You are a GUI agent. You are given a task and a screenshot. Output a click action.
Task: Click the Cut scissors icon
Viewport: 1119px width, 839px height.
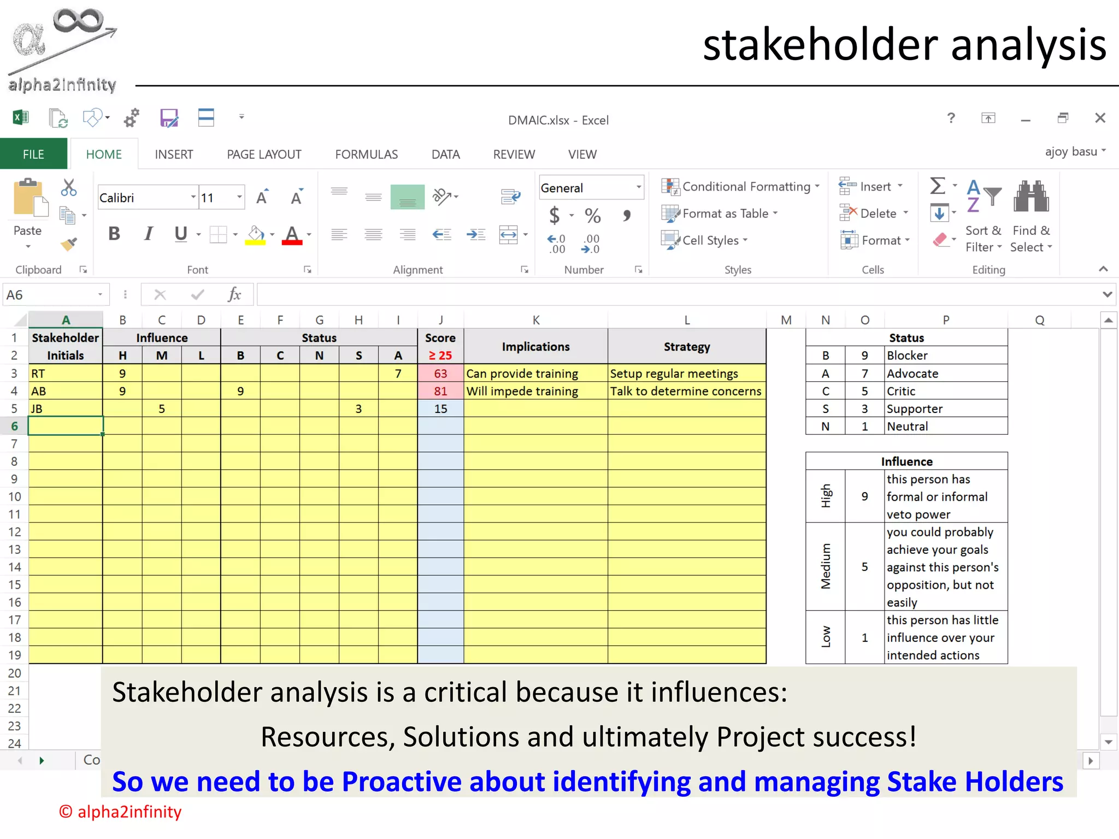click(x=69, y=188)
